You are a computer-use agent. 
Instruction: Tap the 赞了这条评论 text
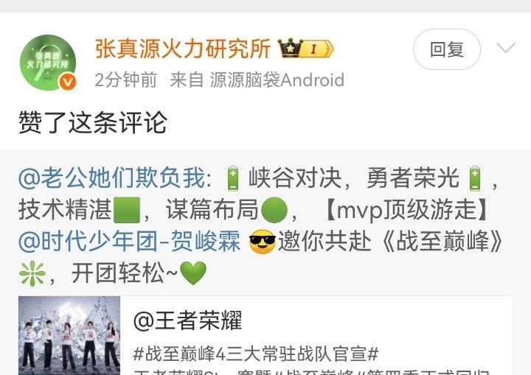93,122
